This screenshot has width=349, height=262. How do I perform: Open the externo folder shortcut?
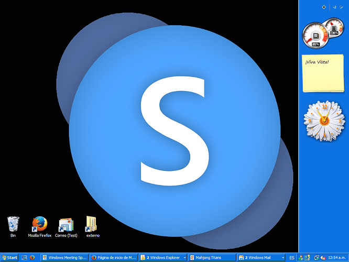click(x=93, y=226)
